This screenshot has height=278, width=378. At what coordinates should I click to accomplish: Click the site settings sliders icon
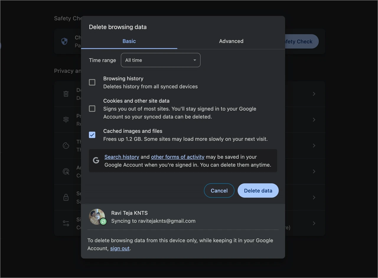[x=66, y=223]
